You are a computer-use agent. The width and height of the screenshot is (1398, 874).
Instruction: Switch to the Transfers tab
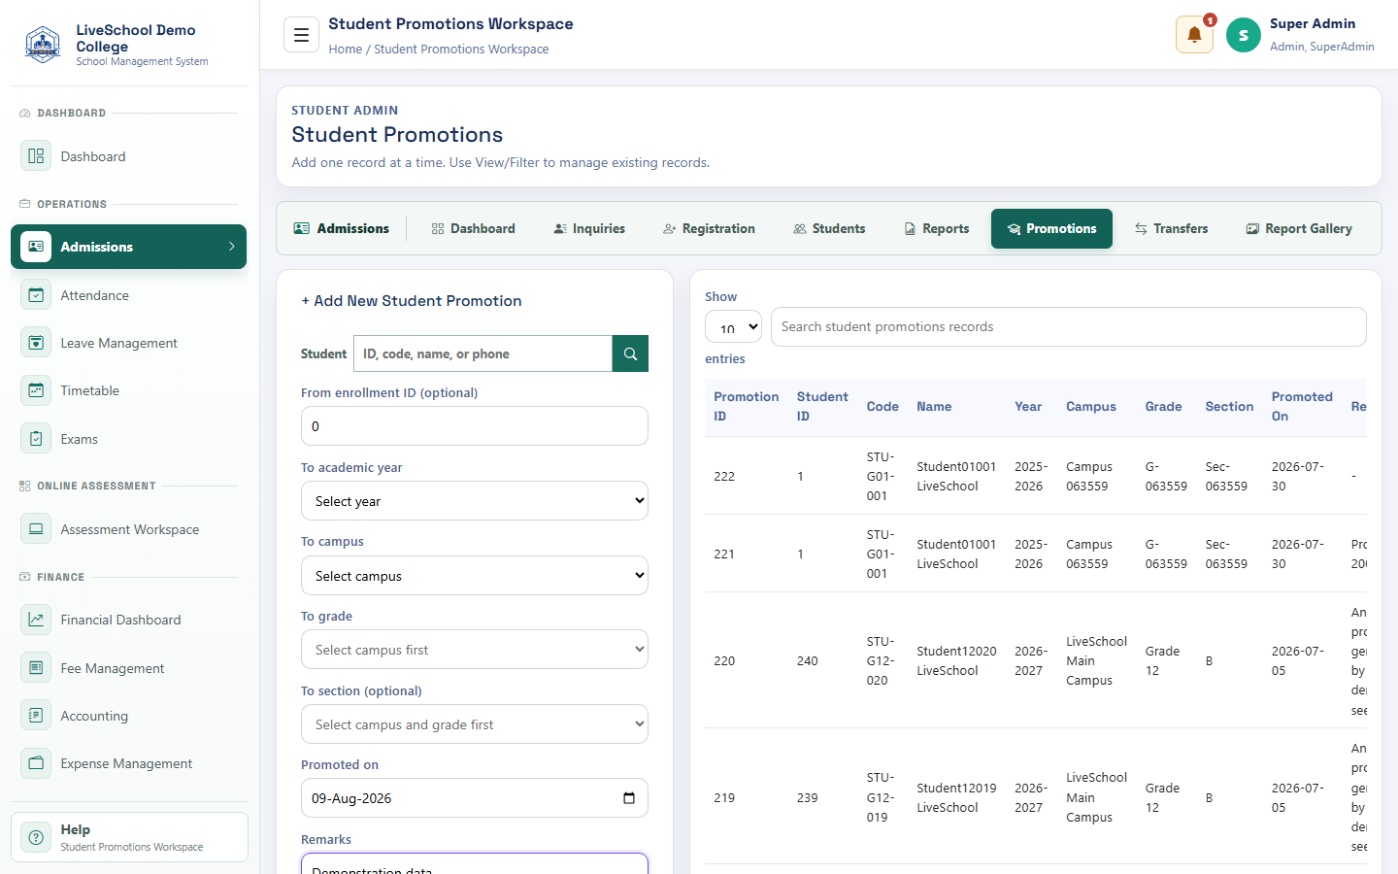[1171, 229]
